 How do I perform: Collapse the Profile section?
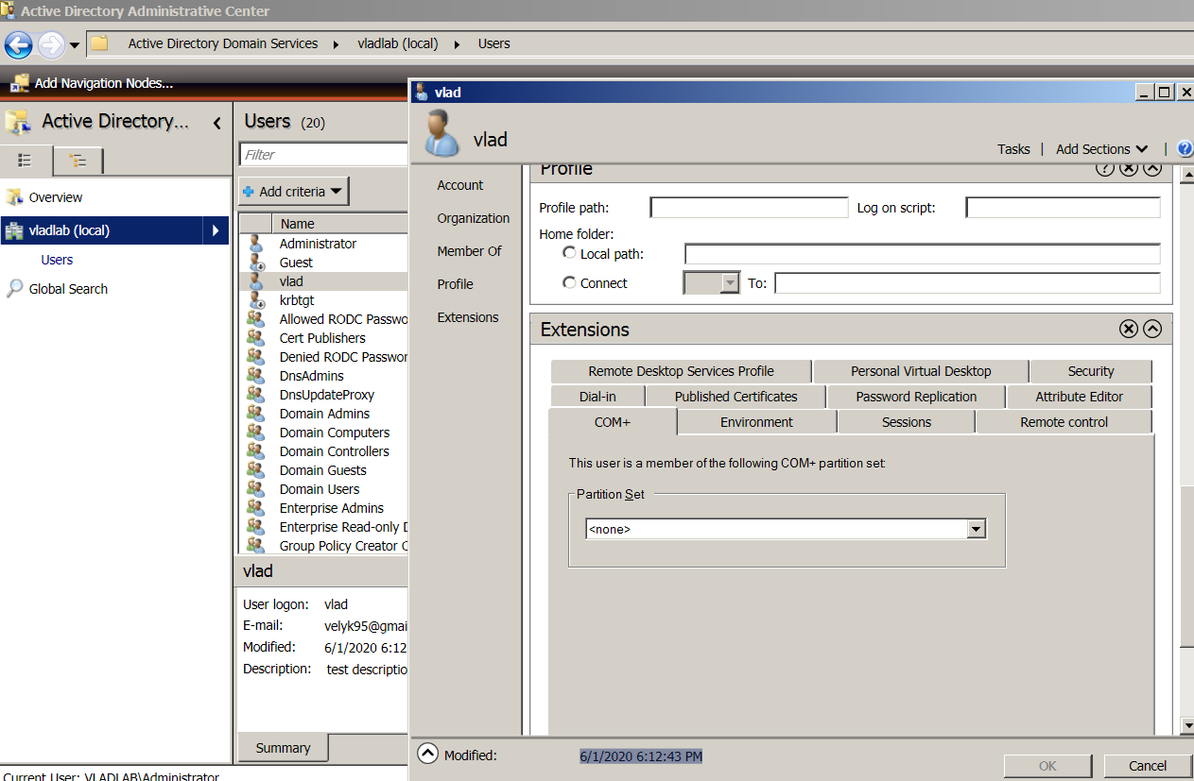(1151, 169)
